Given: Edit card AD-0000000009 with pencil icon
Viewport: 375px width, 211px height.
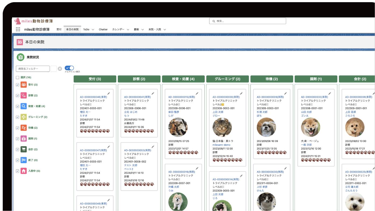Looking at the screenshot, I should [285, 93].
